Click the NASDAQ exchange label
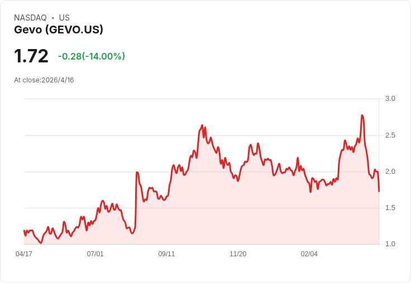 click(x=30, y=18)
